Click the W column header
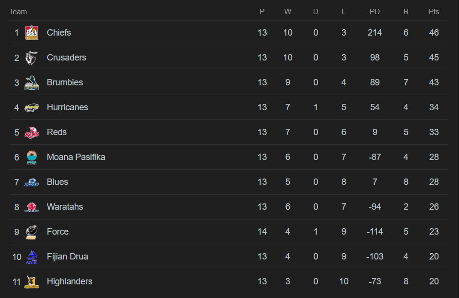This screenshot has height=298, width=459. point(288,12)
